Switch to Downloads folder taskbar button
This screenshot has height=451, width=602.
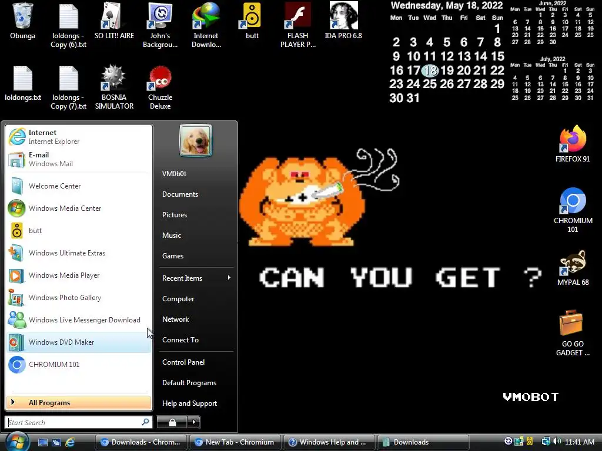pyautogui.click(x=423, y=442)
